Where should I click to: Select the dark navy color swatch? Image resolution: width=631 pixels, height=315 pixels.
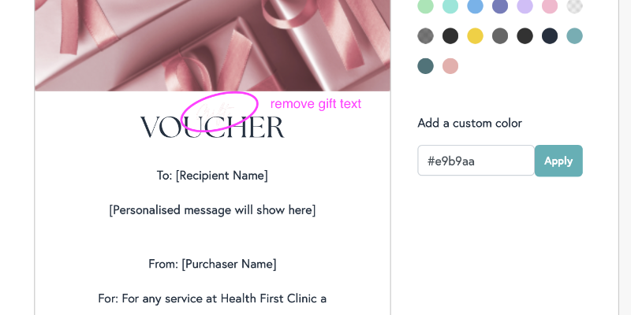(550, 35)
